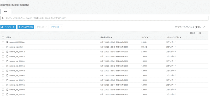This screenshot has height=99, width=210.
Task: Open the アクション dropdown menu
Action: pyautogui.click(x=56, y=27)
